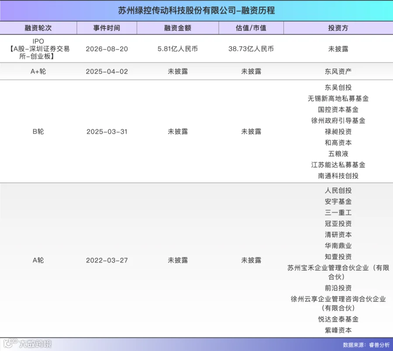The width and height of the screenshot is (393, 351).
Task: Select the valuation 38.73亿人民币
Action: pos(251,49)
